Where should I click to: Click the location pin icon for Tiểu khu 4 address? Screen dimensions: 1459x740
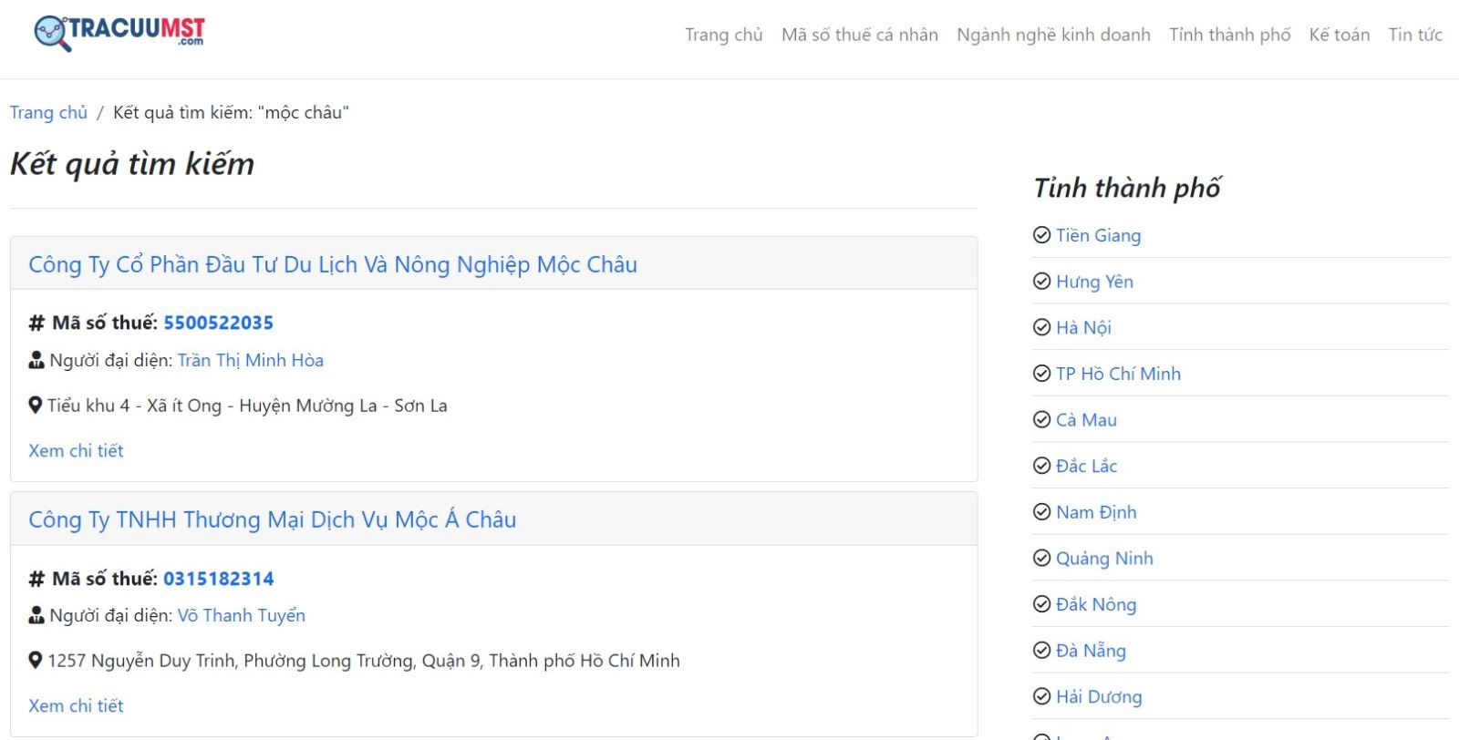pyautogui.click(x=36, y=406)
